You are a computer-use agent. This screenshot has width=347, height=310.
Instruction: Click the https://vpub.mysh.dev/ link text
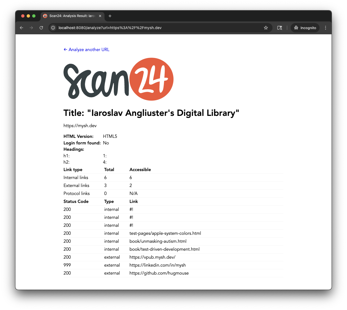click(x=152, y=257)
